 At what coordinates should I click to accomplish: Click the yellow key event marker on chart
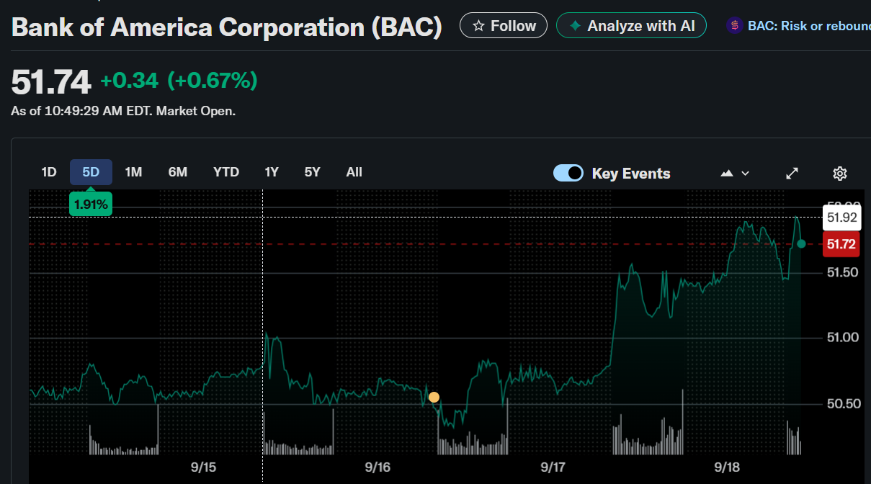pos(434,397)
